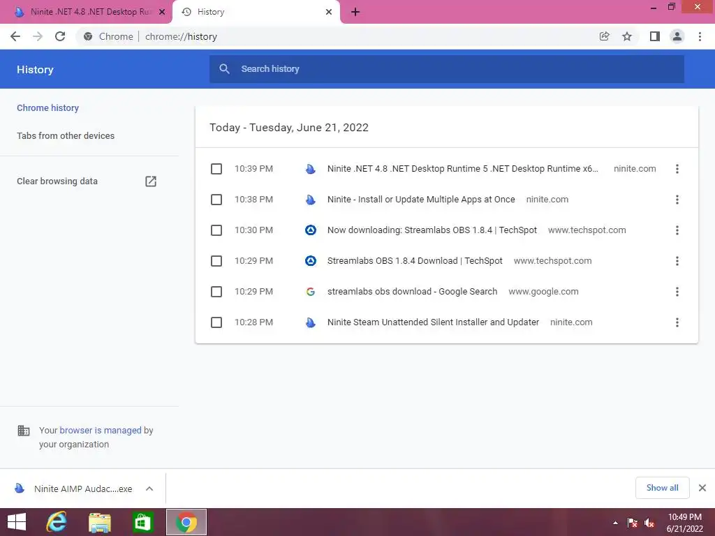Screen dimensions: 715x536
Task: Click the Action Center flag in system tray
Action: [632, 523]
